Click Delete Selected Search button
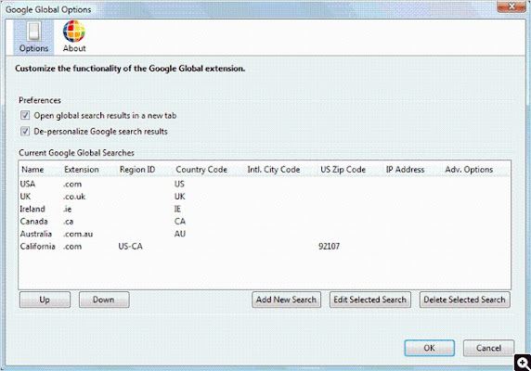Viewport: 531px width, 371px height. tap(464, 300)
